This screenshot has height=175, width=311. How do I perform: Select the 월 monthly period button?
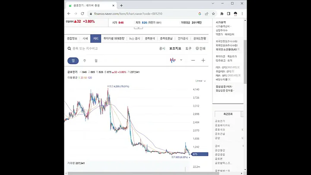point(96,61)
